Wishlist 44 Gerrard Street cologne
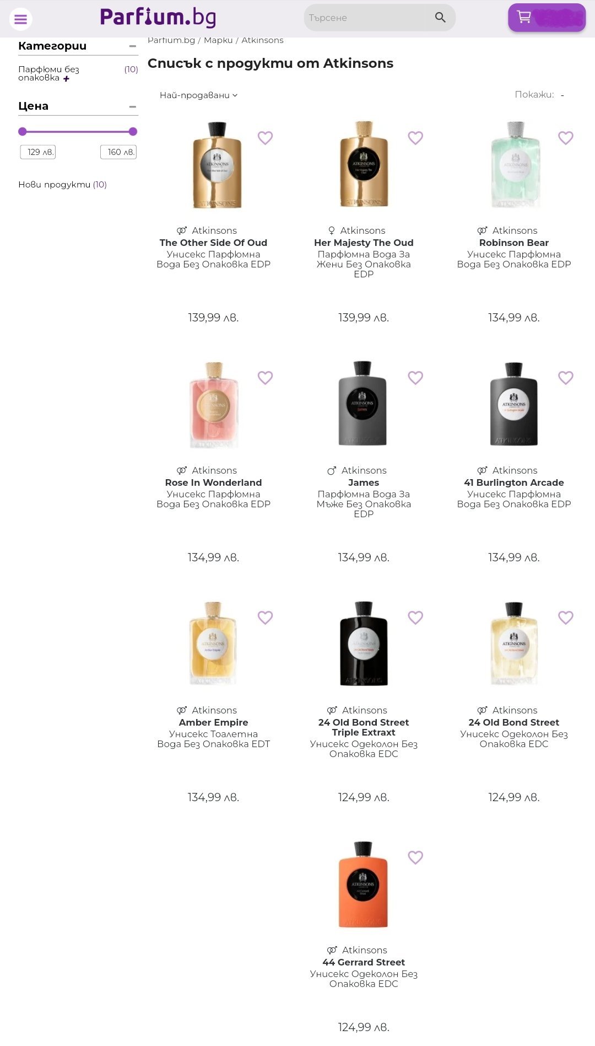This screenshot has height=1046, width=595. point(415,857)
